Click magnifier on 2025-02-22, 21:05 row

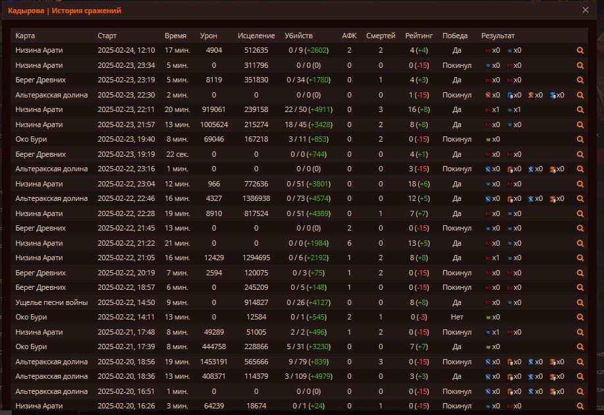[580, 258]
